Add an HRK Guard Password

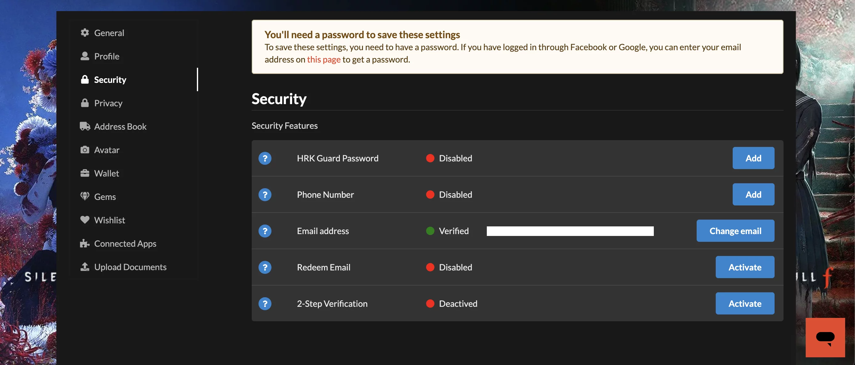point(753,158)
